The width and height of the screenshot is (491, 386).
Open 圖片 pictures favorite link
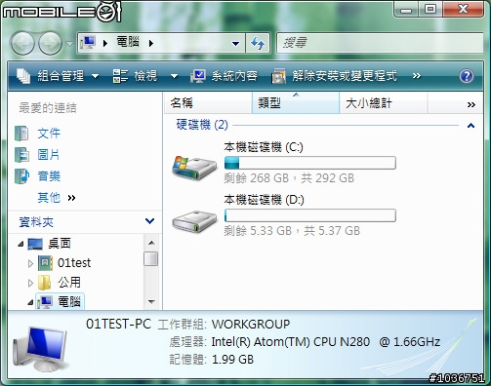49,155
